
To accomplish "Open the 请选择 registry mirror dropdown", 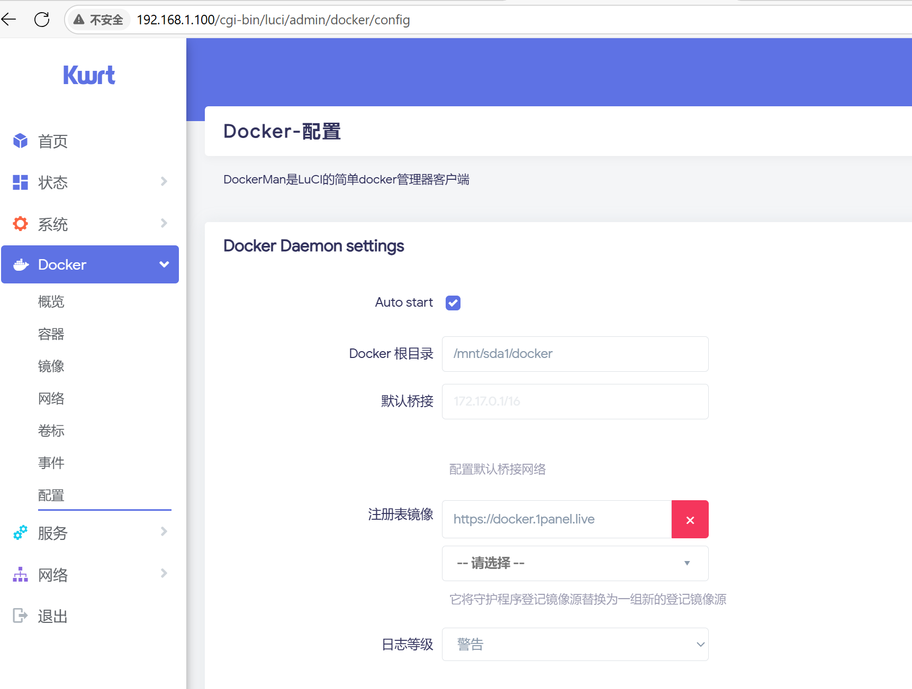I will tap(575, 563).
